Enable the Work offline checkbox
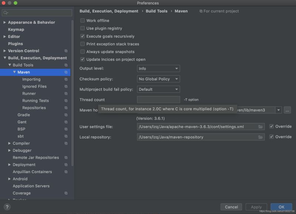The image size is (296, 214). point(83,21)
